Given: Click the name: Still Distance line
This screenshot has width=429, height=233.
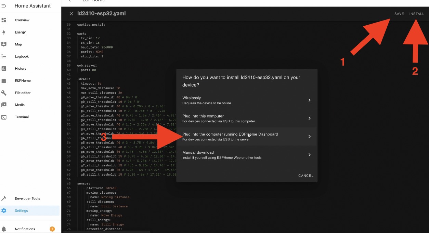Looking at the screenshot, I should (x=109, y=206).
